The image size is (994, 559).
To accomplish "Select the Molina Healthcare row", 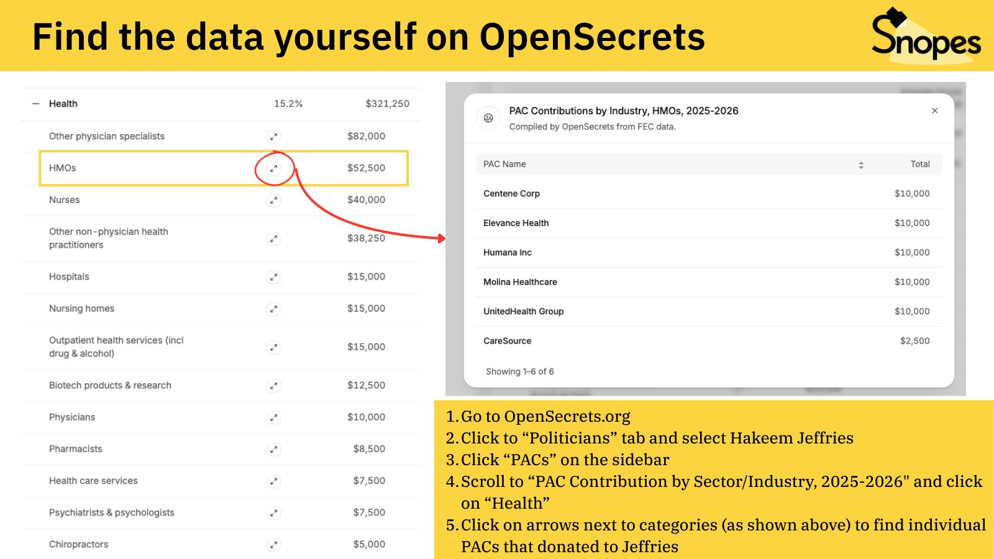I will pyautogui.click(x=709, y=282).
